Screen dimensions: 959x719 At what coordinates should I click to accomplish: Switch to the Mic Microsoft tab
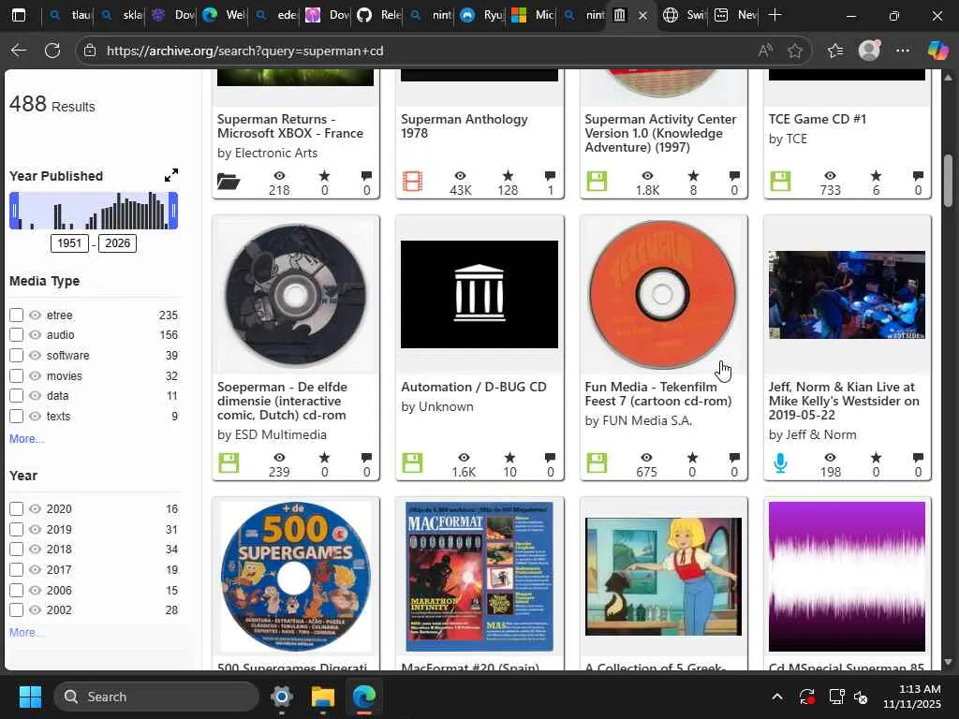532,15
